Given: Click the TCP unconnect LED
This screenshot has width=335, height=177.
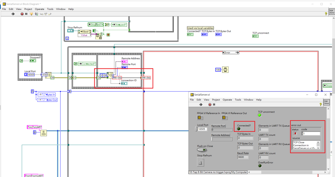Looking at the screenshot, I should (x=260, y=115).
